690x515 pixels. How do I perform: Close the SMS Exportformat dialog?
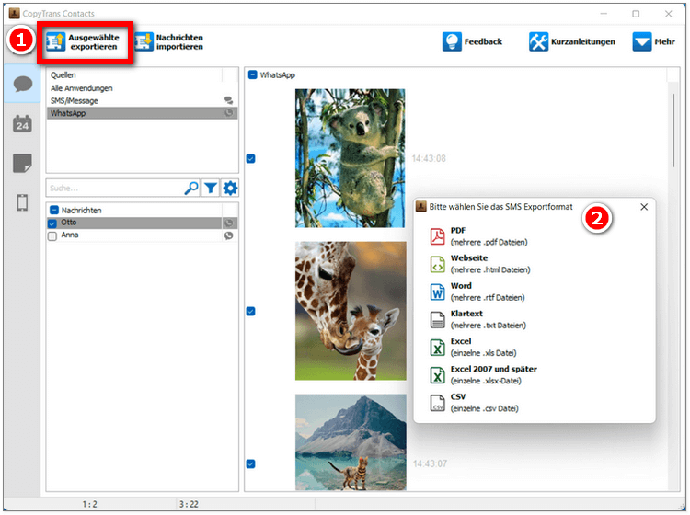point(644,207)
